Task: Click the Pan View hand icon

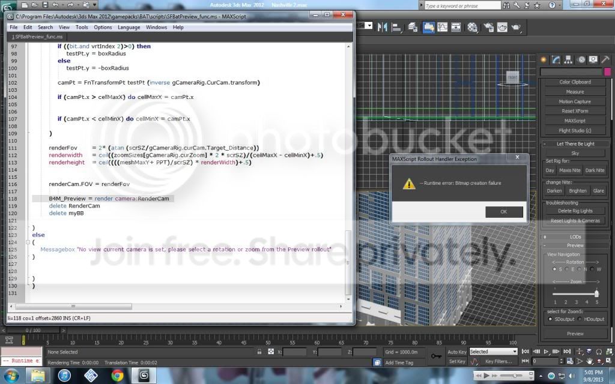Action: [590, 361]
